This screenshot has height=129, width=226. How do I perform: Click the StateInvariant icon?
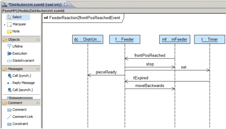click(9, 61)
